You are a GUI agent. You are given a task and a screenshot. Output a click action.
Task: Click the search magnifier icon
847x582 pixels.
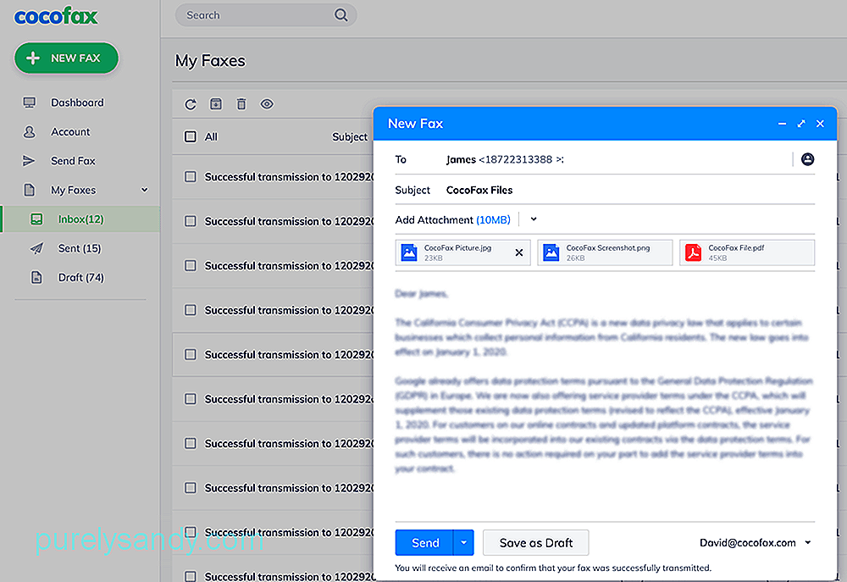(x=340, y=15)
